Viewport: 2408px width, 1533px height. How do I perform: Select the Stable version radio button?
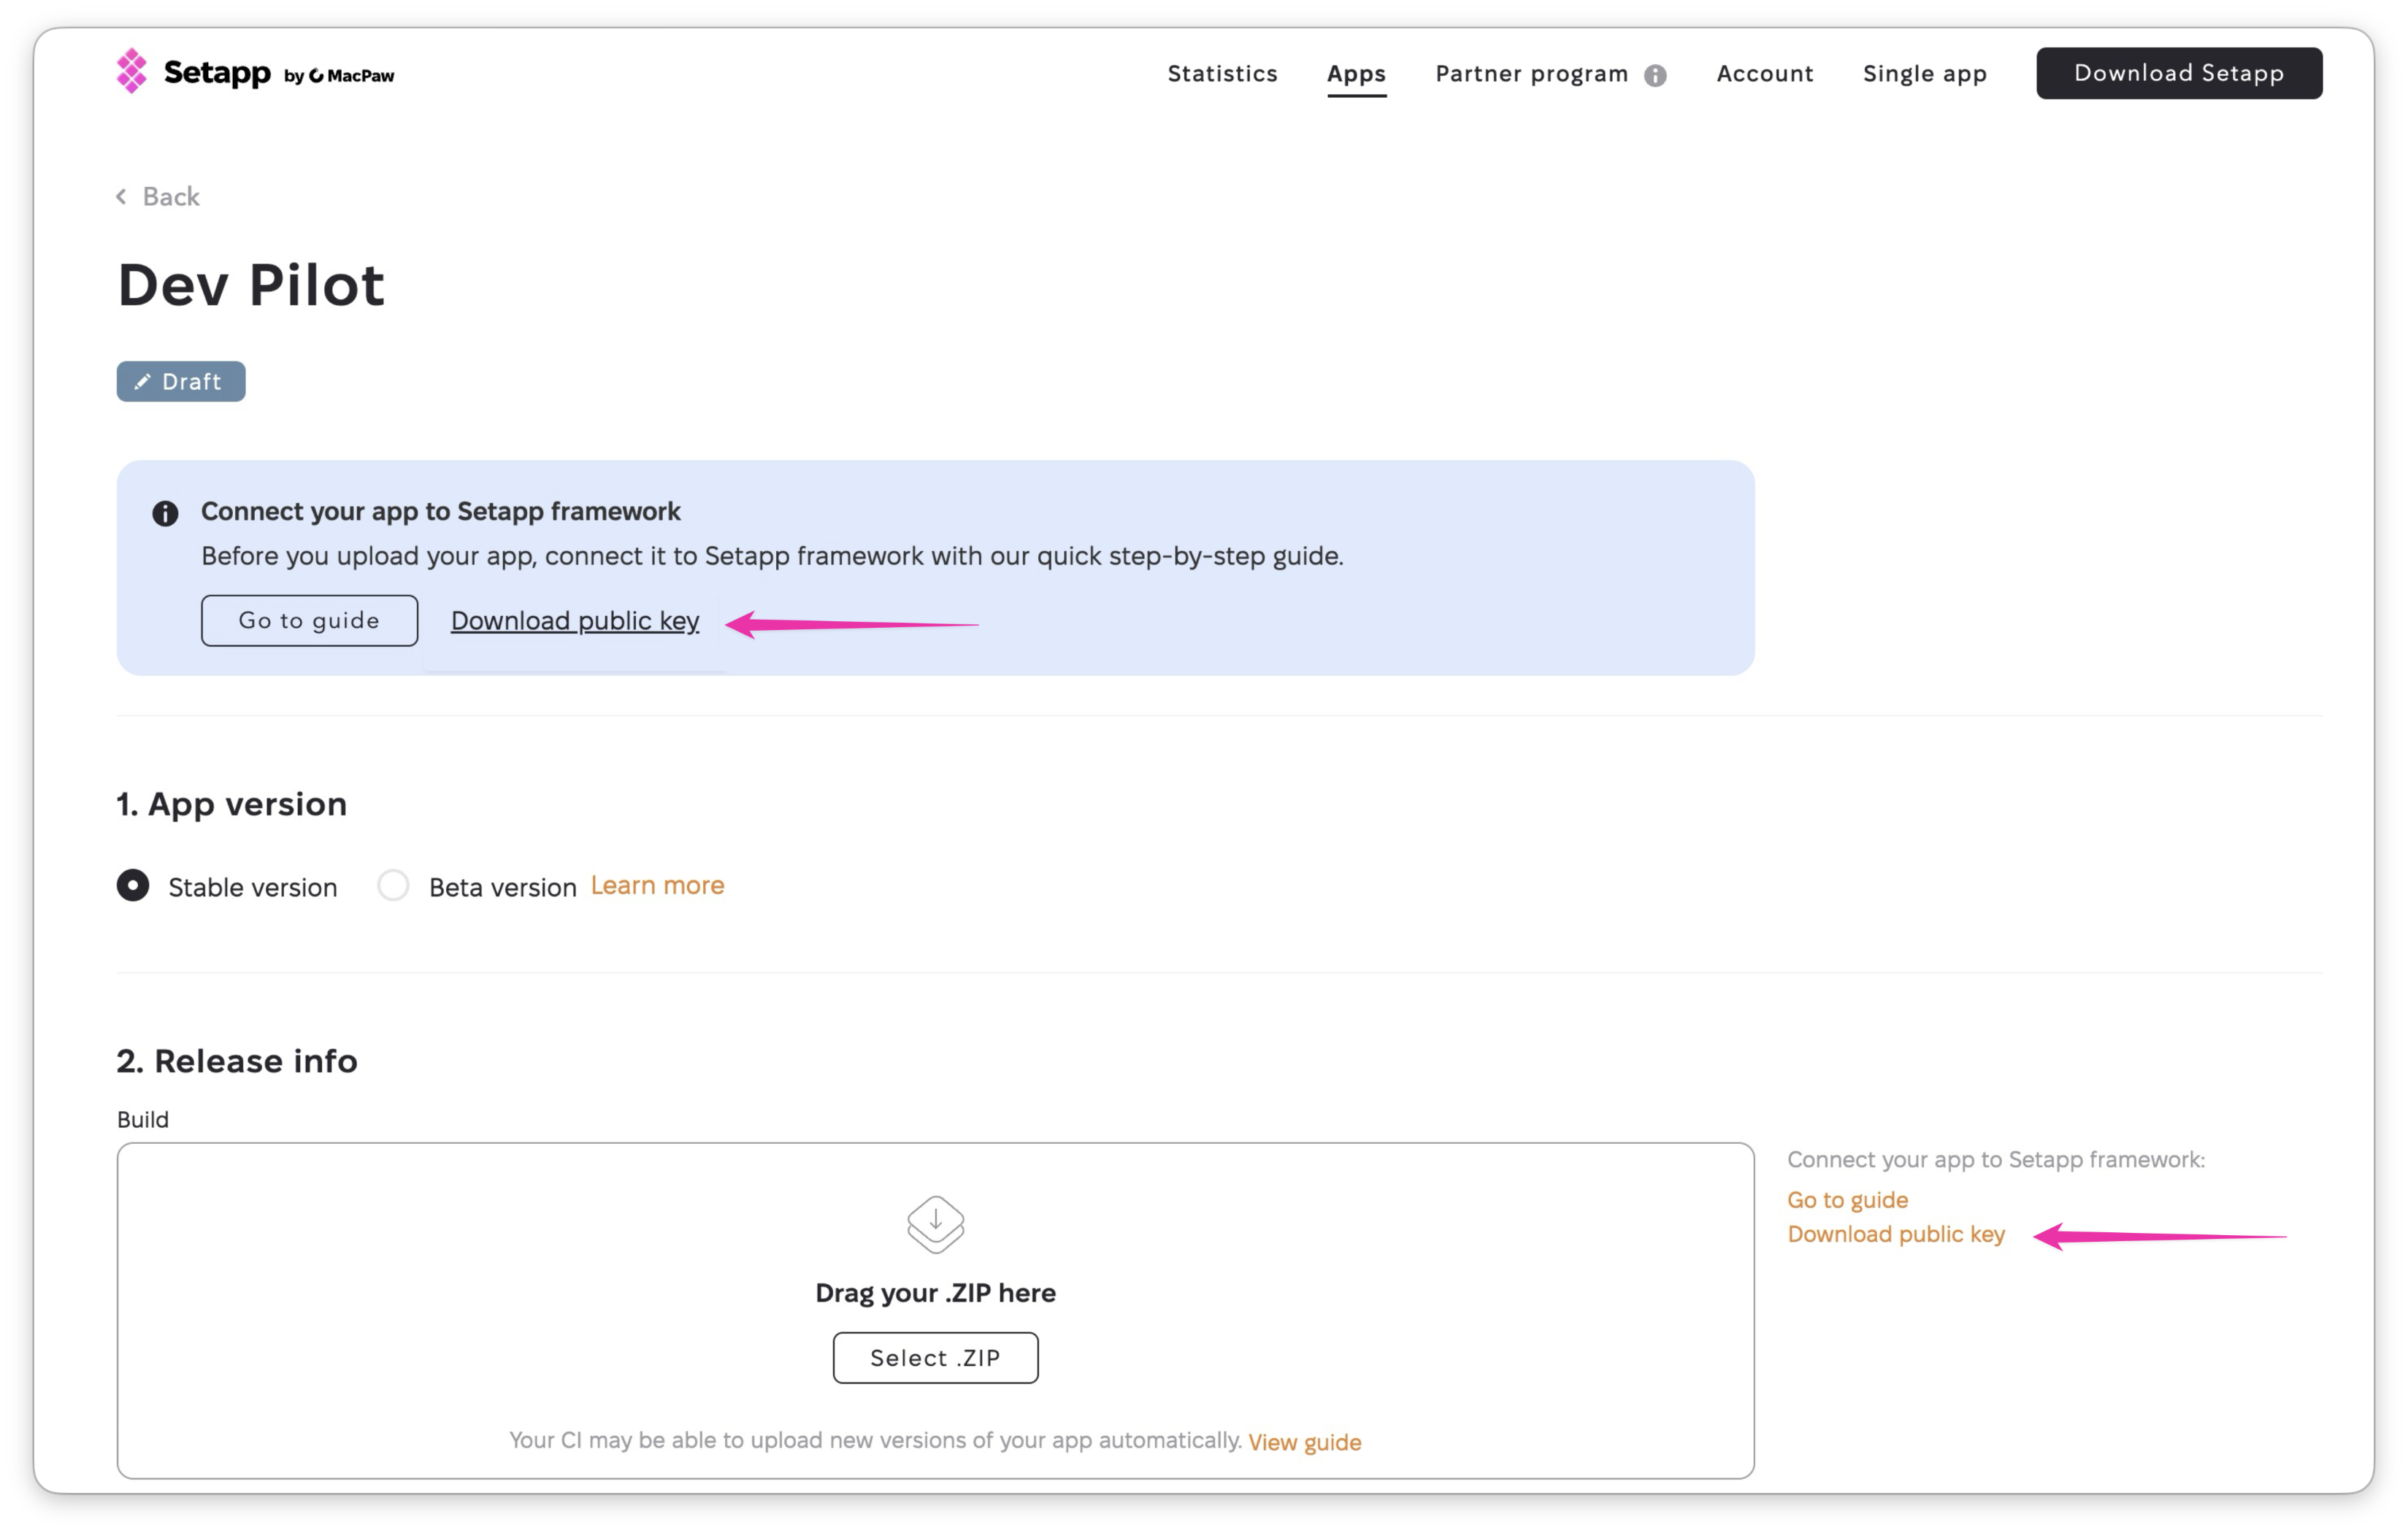point(133,885)
